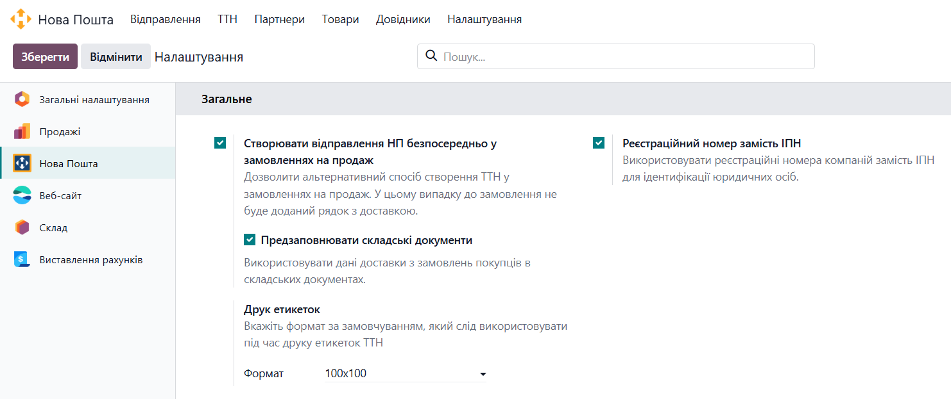Click the 'Загальне' section header
The width and height of the screenshot is (951, 399).
[227, 99]
